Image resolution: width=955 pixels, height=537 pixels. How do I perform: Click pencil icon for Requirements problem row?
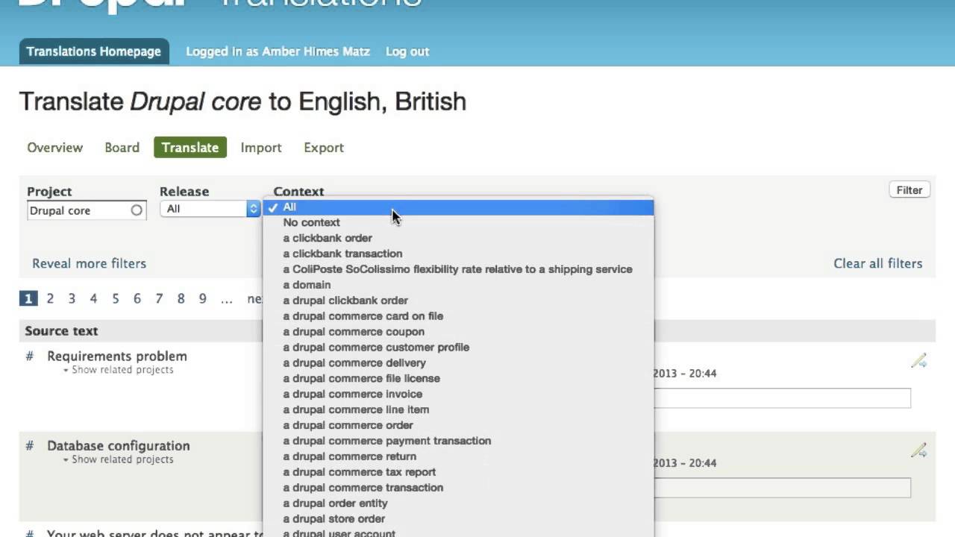tap(918, 361)
